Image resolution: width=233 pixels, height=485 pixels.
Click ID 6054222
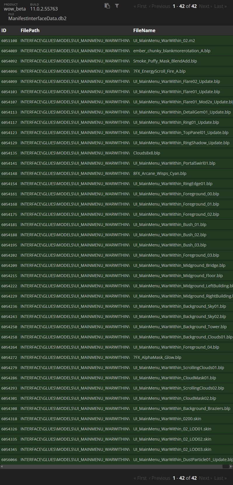9,286
